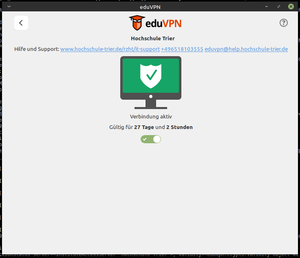Screen dimensions: 300x258
Task: Click the +496518103555 phone link
Action: [182, 49]
